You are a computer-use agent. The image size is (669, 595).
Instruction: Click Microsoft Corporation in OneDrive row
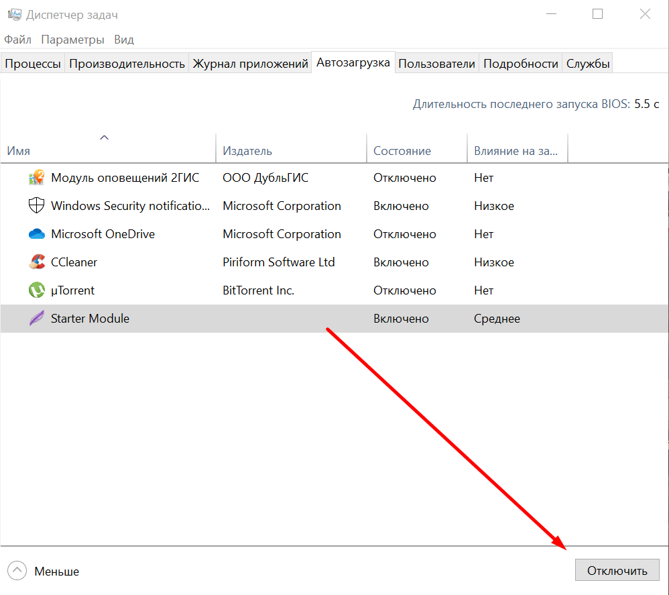282,234
